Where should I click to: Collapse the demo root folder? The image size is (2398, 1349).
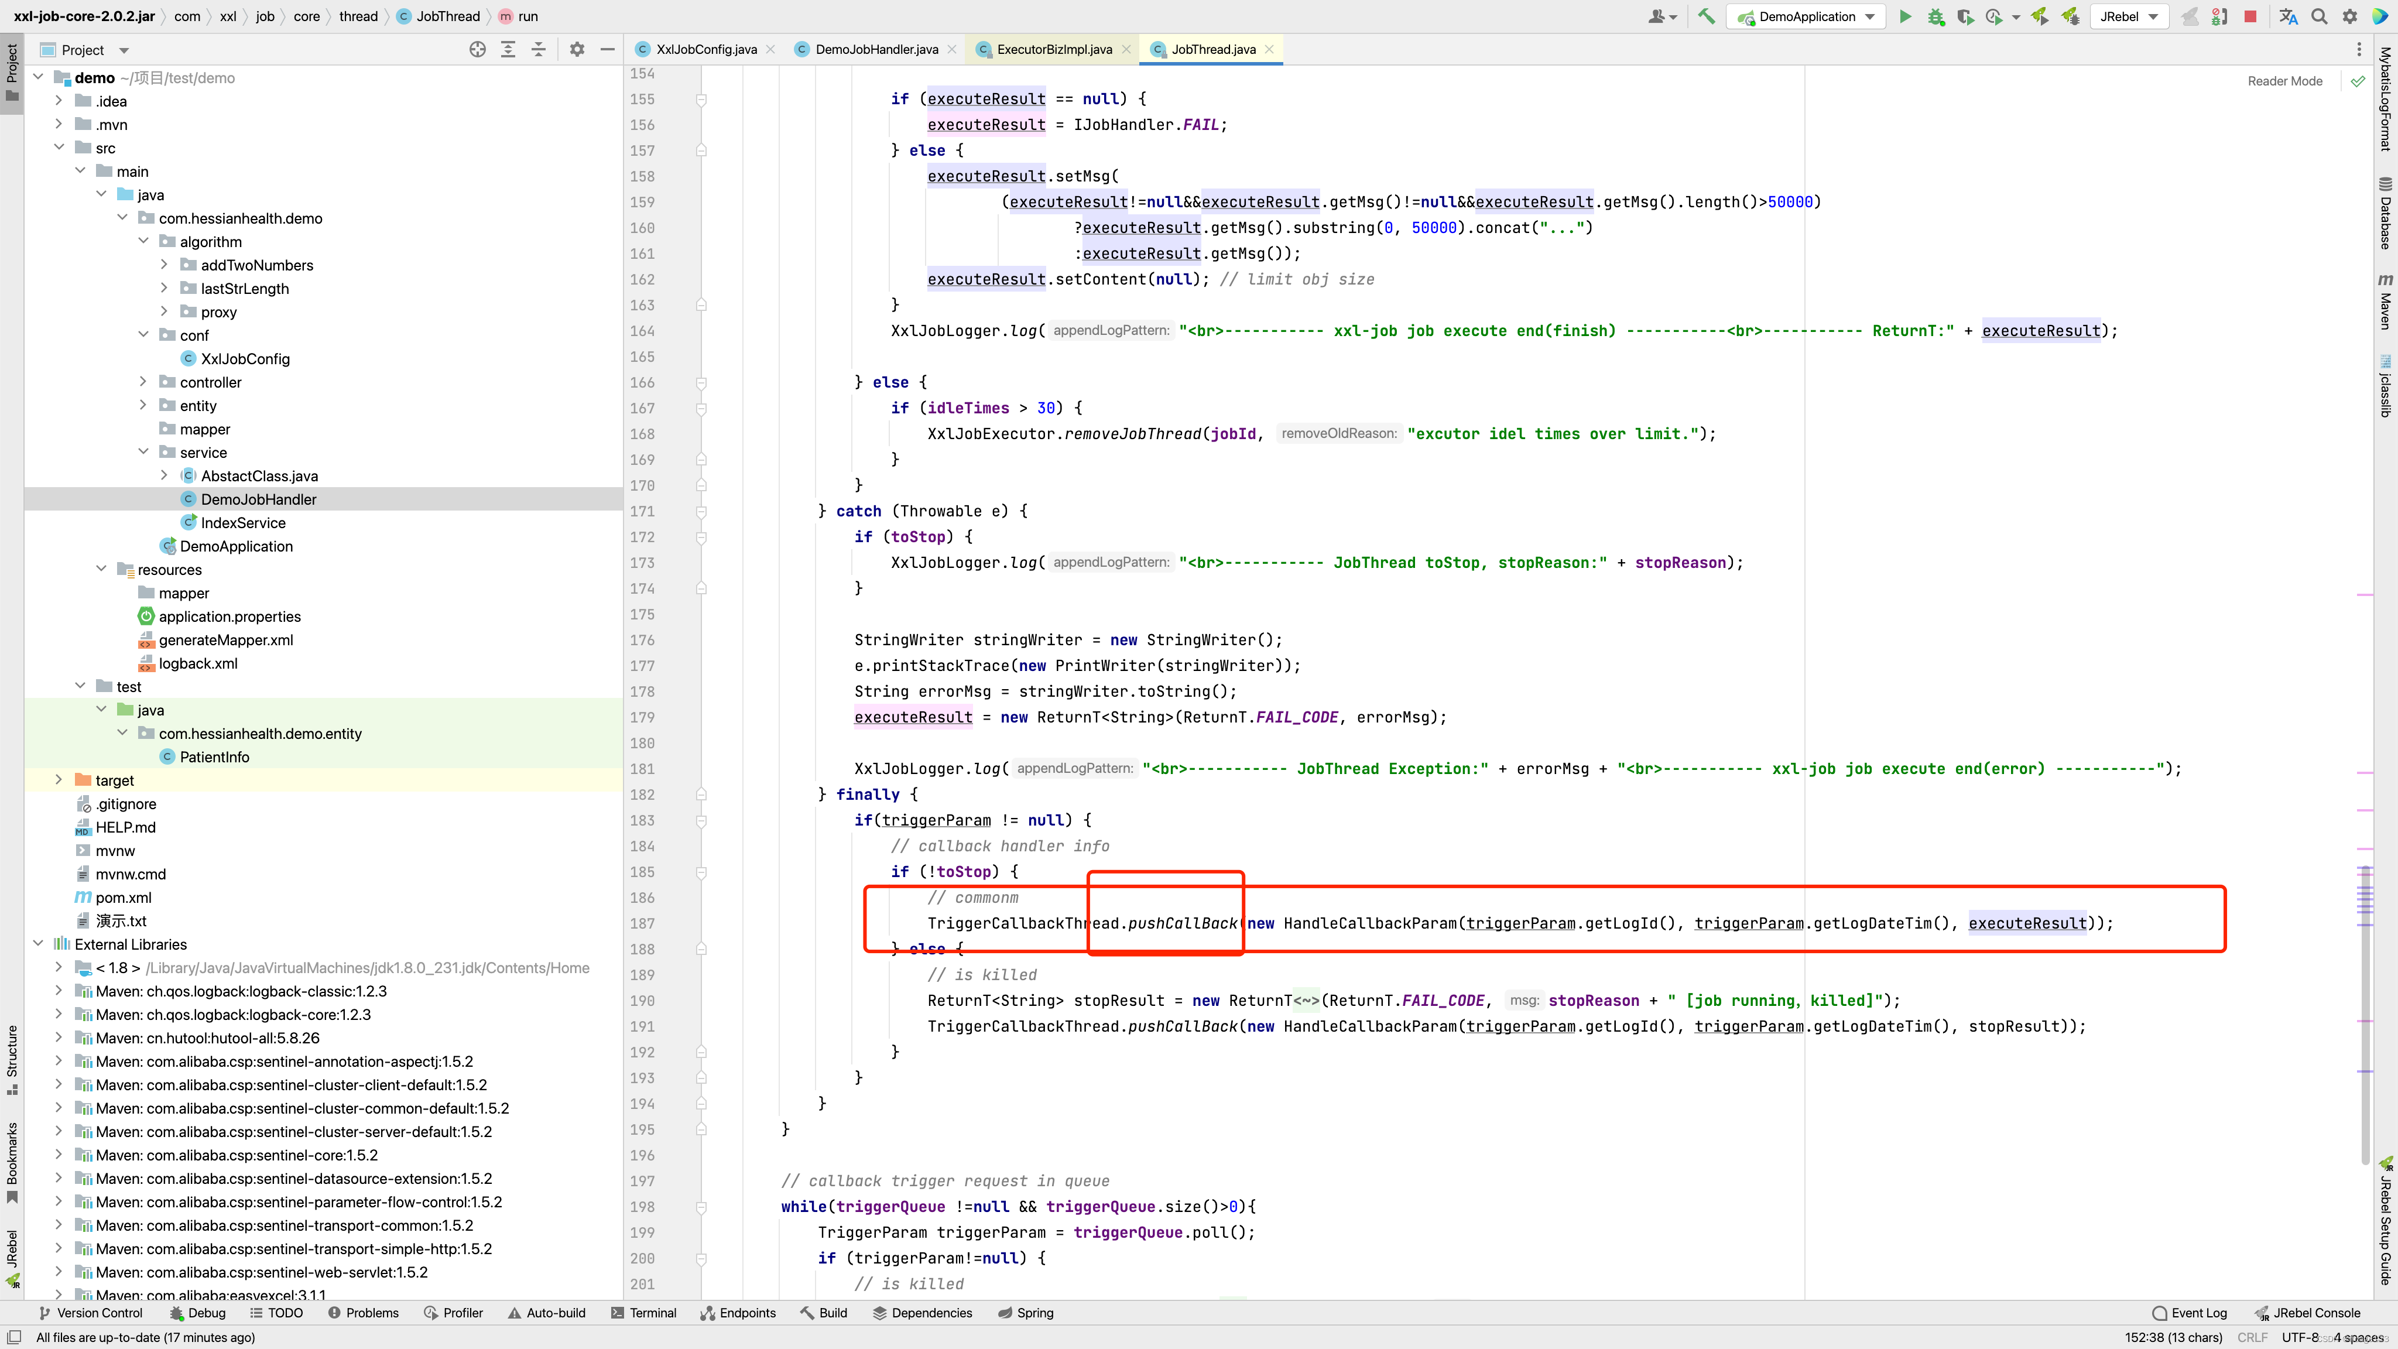pos(38,77)
